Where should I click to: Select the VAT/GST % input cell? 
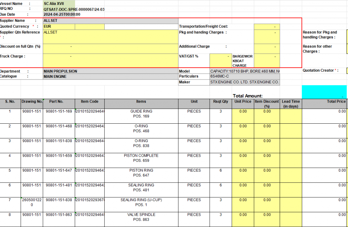click(220, 60)
